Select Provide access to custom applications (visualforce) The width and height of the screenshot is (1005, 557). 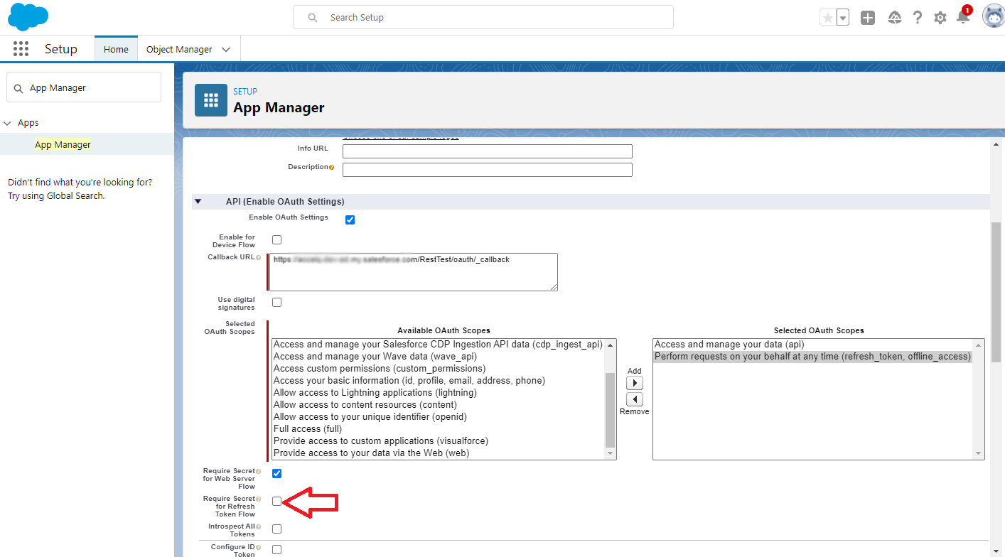click(x=381, y=440)
